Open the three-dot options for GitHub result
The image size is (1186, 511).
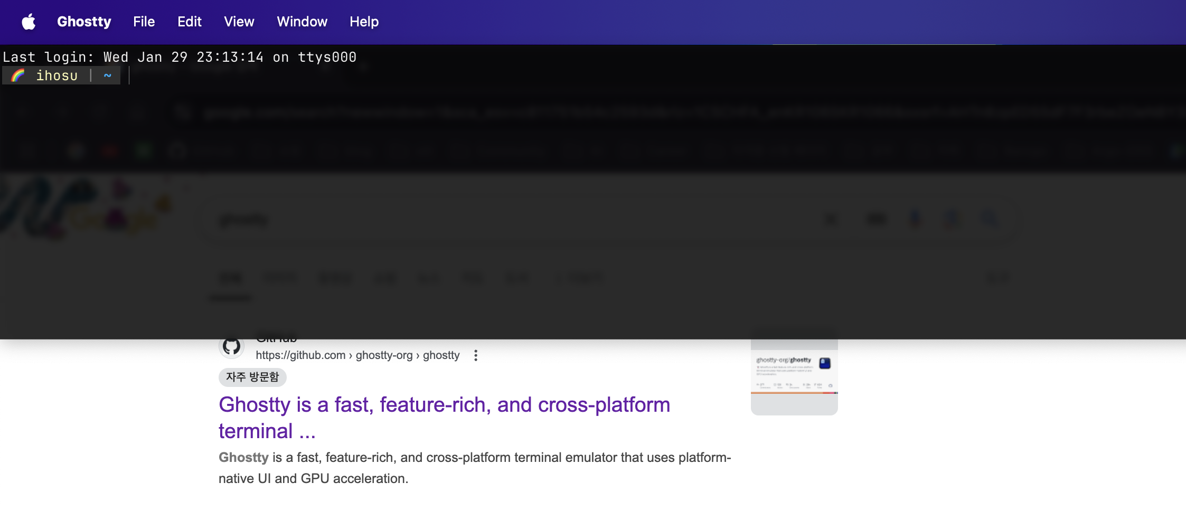click(476, 355)
